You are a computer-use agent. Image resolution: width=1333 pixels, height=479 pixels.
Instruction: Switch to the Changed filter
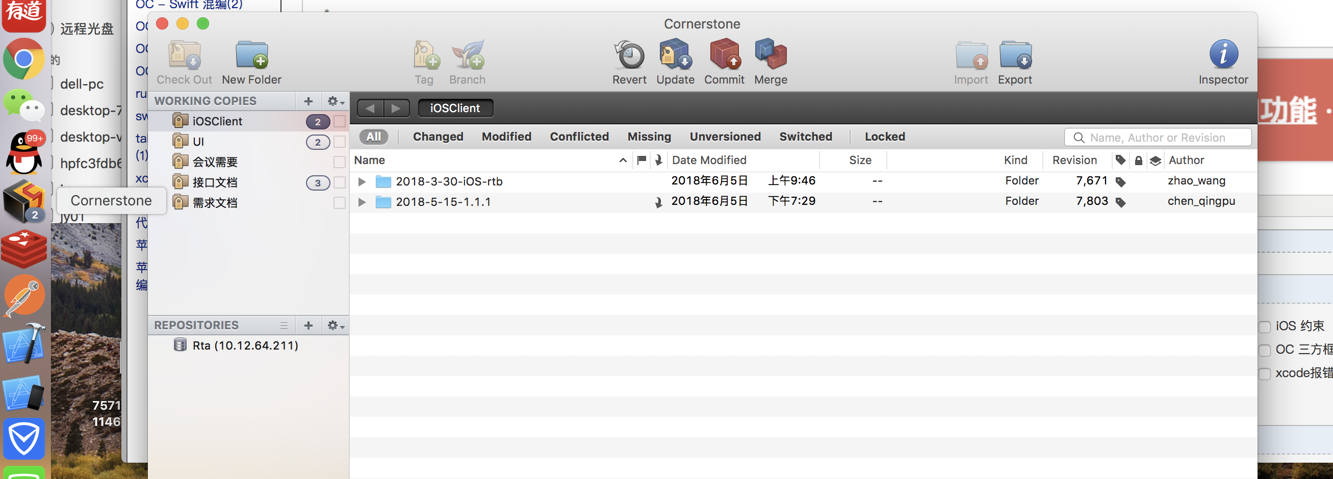pyautogui.click(x=438, y=137)
